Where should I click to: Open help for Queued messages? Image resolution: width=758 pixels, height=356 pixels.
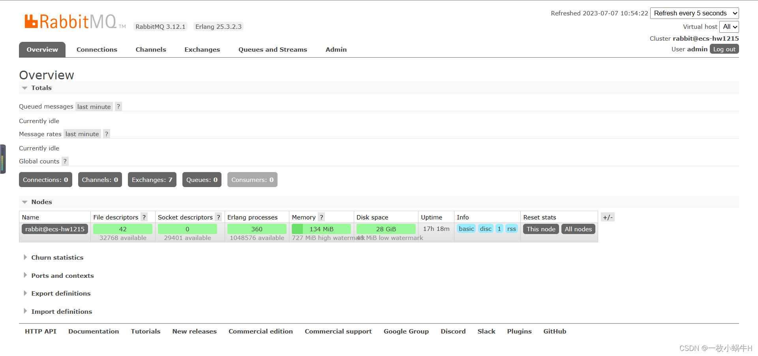click(x=118, y=107)
